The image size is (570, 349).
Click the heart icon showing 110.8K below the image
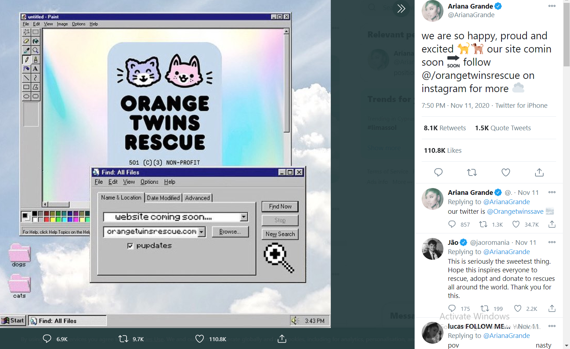click(200, 339)
